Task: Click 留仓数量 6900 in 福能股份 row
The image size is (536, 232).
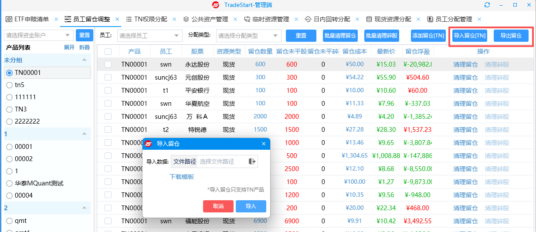Action: [260, 221]
